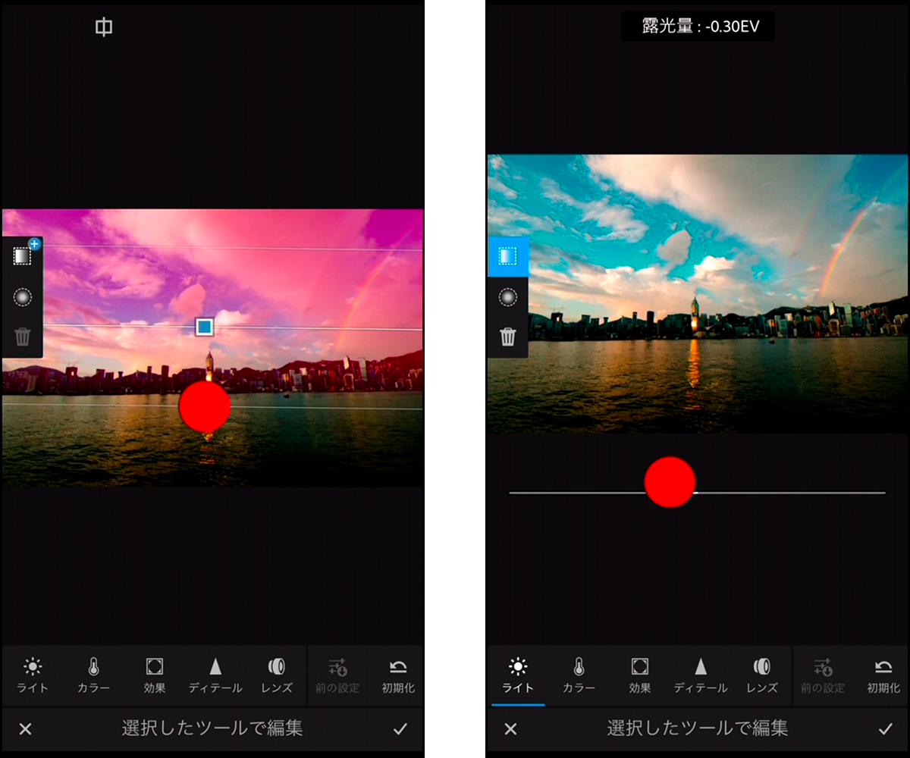
Task: Open 効果 panel in left screen
Action: coord(155,675)
